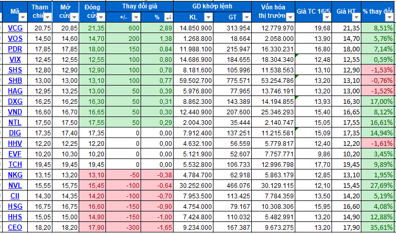
Task: Open the KL column filter dropdown
Action: (x=208, y=17)
